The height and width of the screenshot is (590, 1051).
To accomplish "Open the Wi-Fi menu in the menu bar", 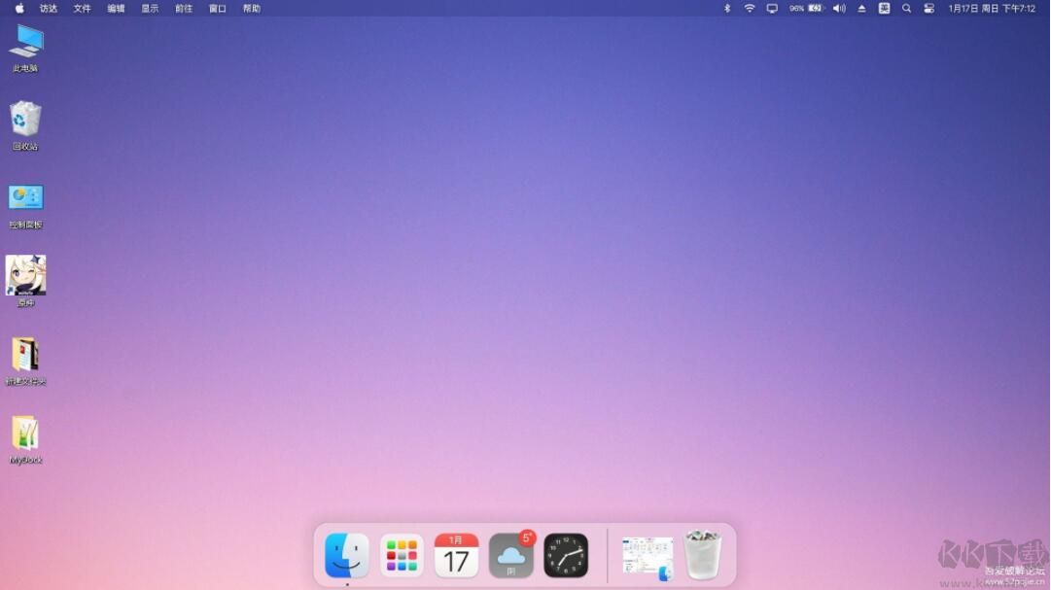I will (x=749, y=9).
